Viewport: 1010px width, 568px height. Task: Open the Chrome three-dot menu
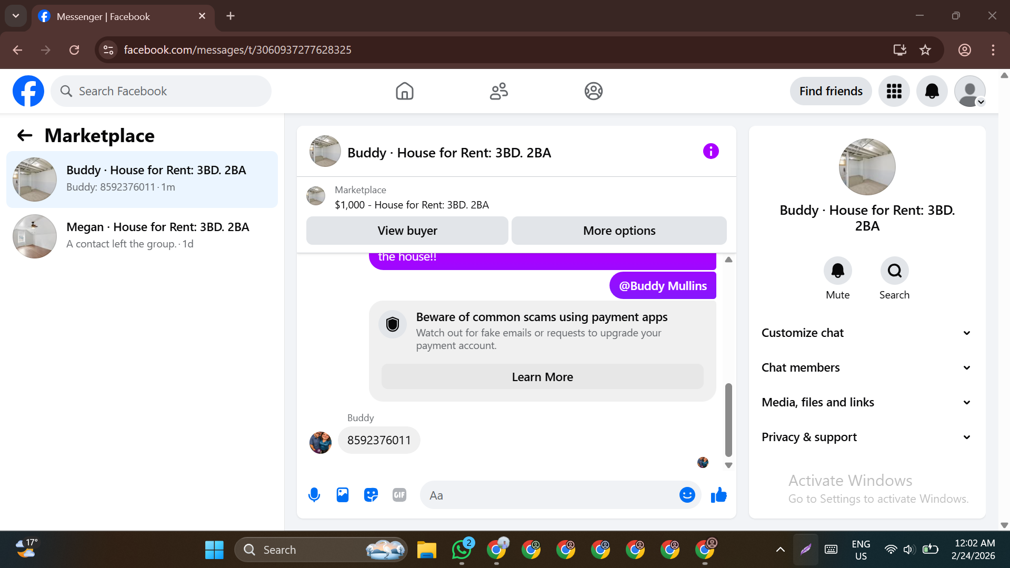pyautogui.click(x=993, y=50)
